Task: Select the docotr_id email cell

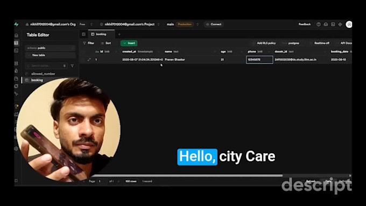Action: (301, 60)
